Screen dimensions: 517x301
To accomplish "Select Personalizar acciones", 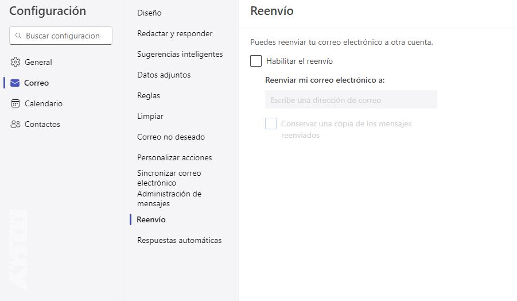I will (174, 157).
